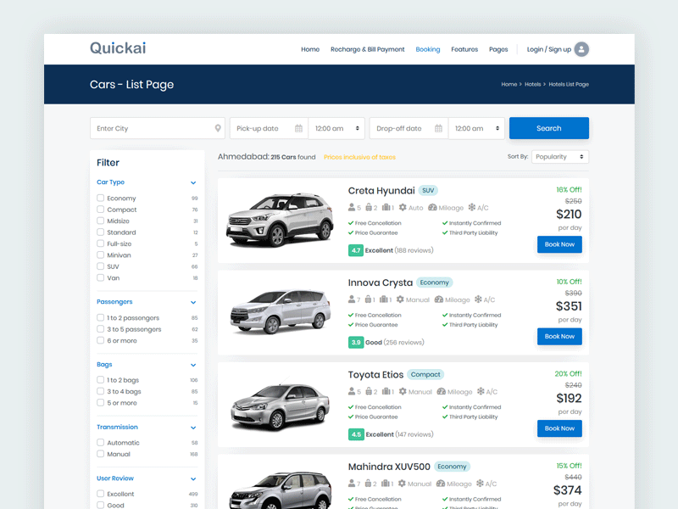Screen dimensions: 678x509
Task: Book the Toyota Etios now
Action: pos(559,428)
